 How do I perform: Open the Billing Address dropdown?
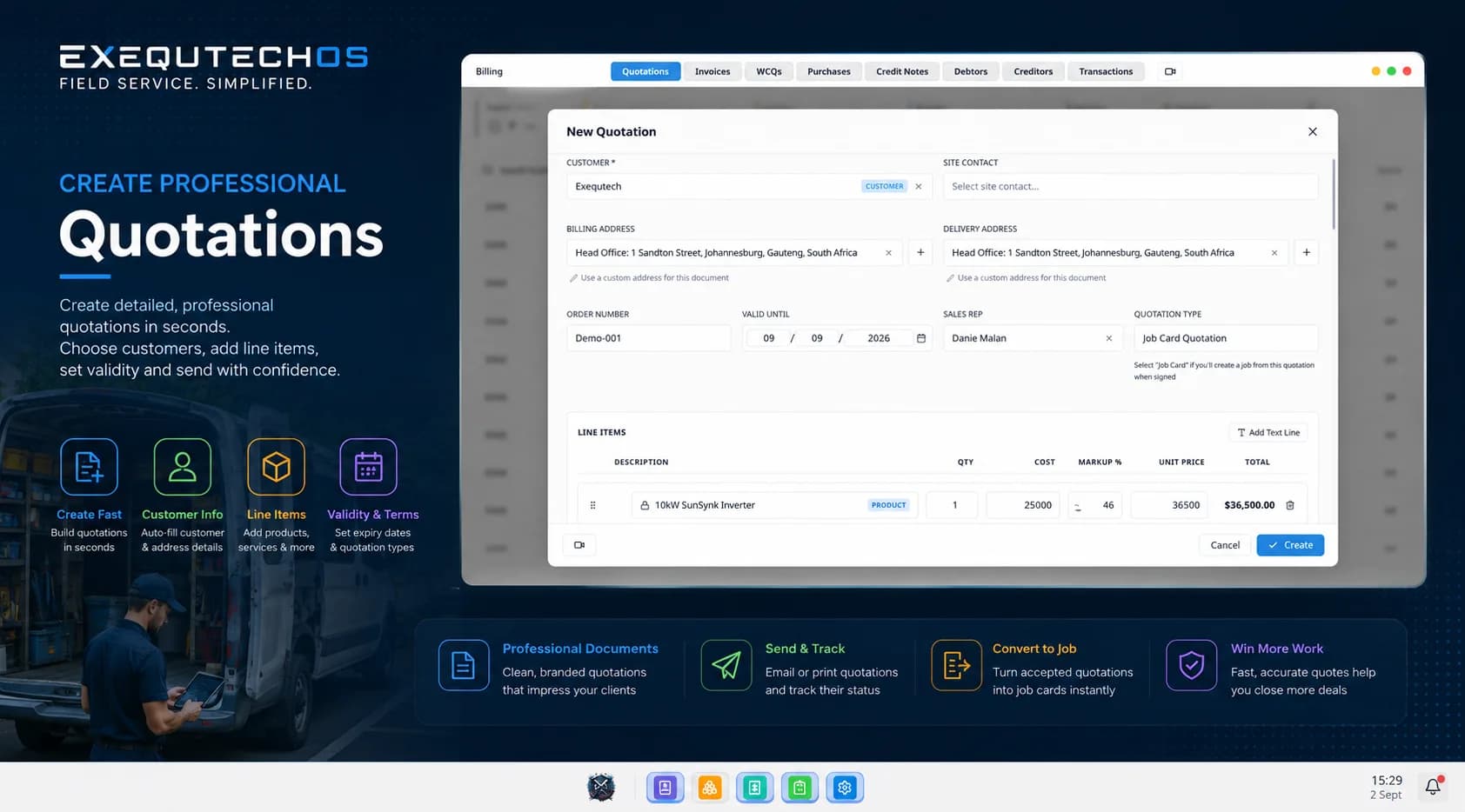[733, 253]
